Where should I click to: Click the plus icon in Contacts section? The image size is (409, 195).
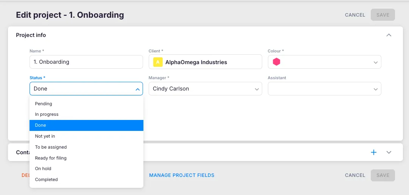tap(373, 152)
